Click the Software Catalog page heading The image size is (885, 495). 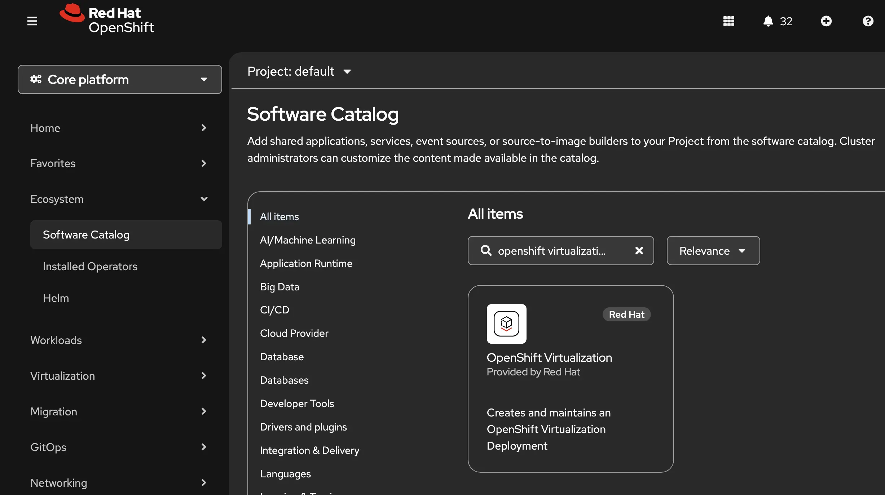click(x=323, y=114)
